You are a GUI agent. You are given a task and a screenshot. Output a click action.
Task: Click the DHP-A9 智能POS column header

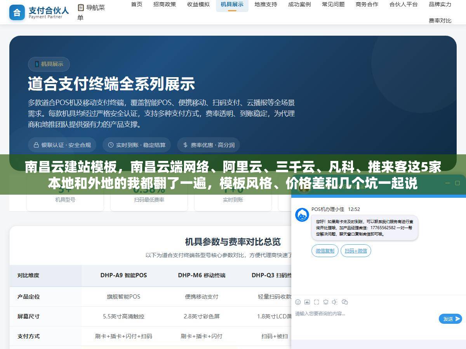(123, 275)
